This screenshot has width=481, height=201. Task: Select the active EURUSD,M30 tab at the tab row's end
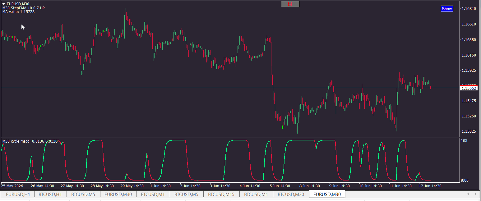[327, 194]
